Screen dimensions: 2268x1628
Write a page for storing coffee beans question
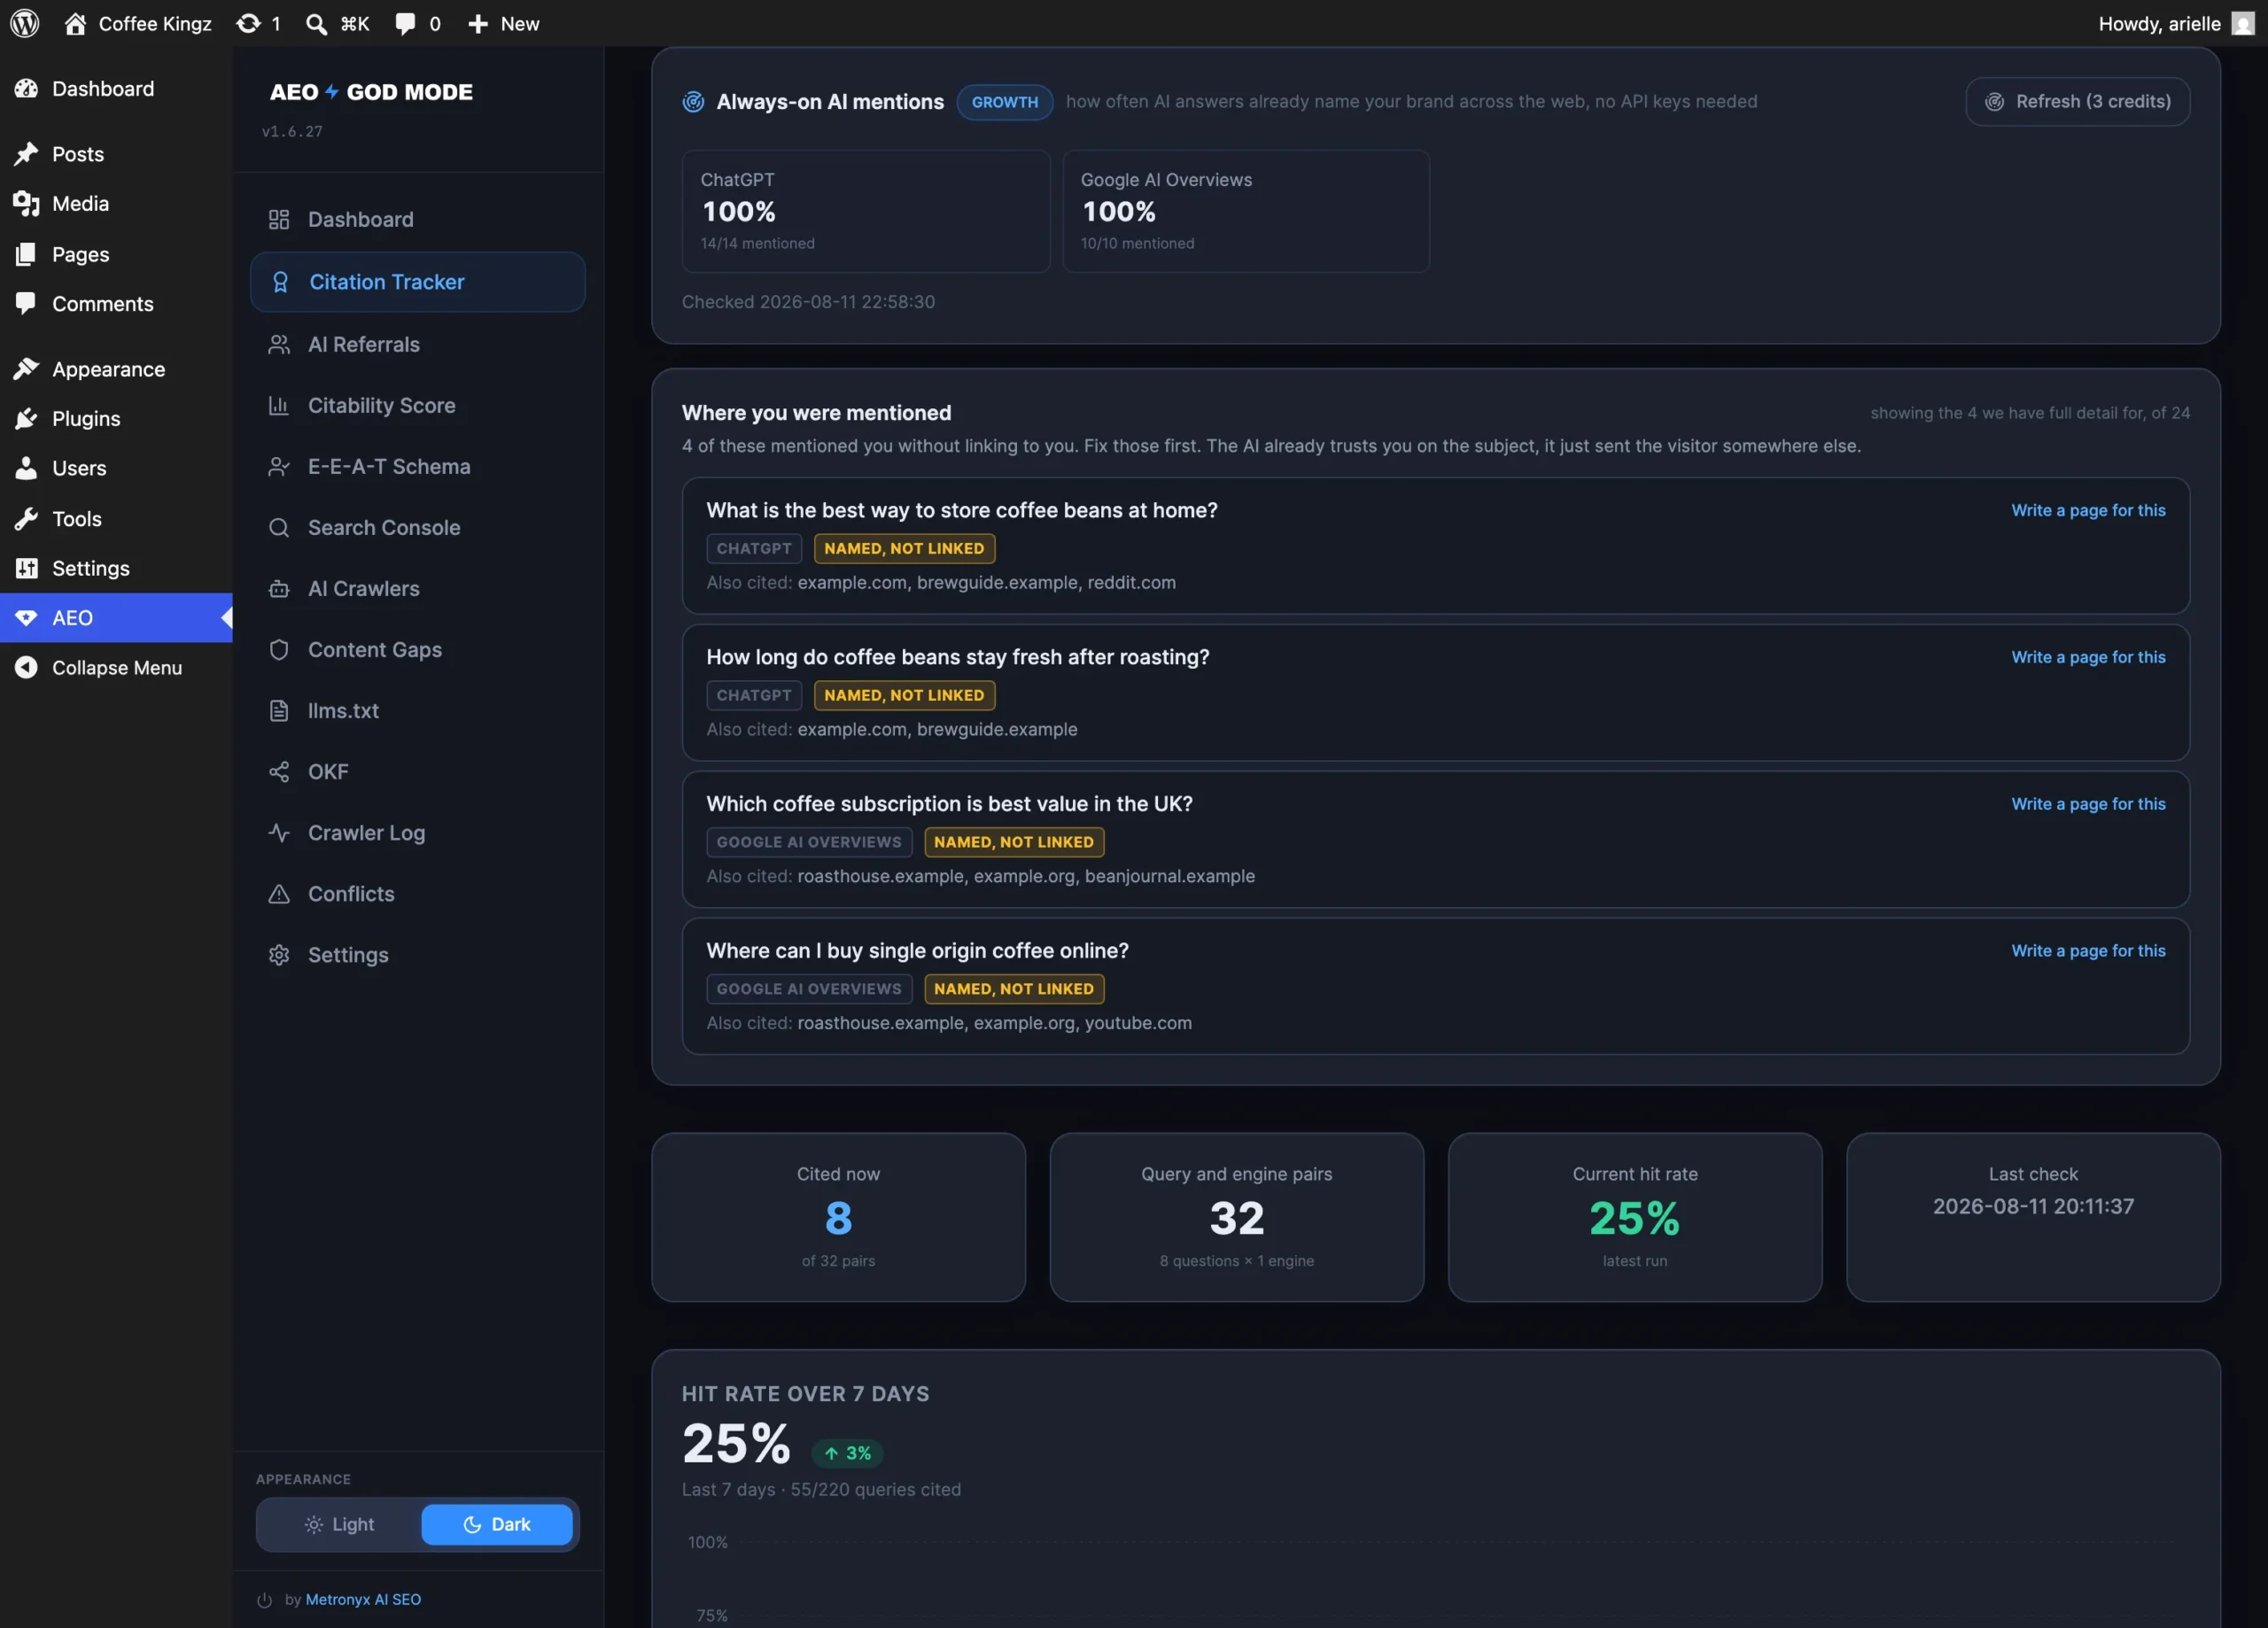[2088, 510]
